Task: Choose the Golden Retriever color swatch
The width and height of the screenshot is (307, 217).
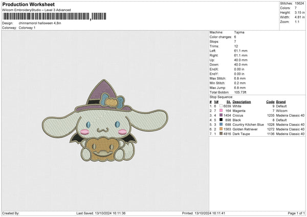Action: pos(222,129)
